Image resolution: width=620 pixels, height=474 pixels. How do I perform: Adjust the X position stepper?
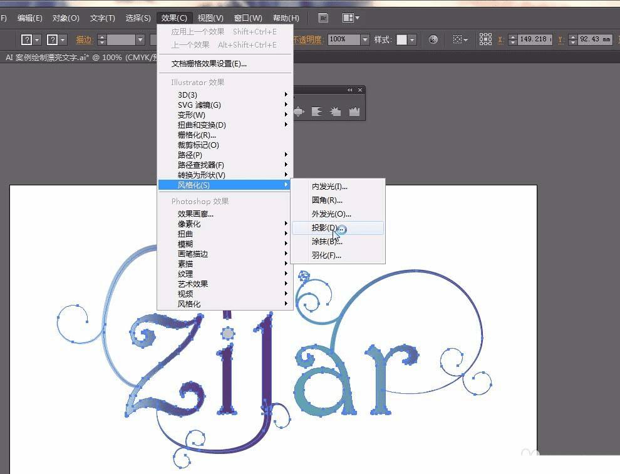[x=512, y=39]
